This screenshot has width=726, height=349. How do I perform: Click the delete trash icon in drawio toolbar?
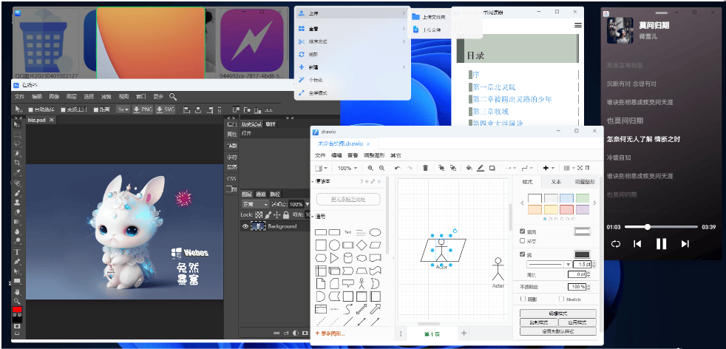[426, 168]
